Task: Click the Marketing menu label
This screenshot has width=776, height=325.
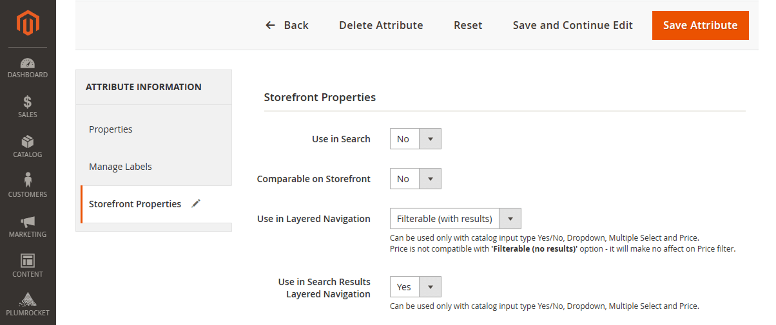Action: pyautogui.click(x=28, y=234)
